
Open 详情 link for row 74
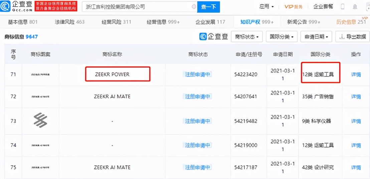356,145
